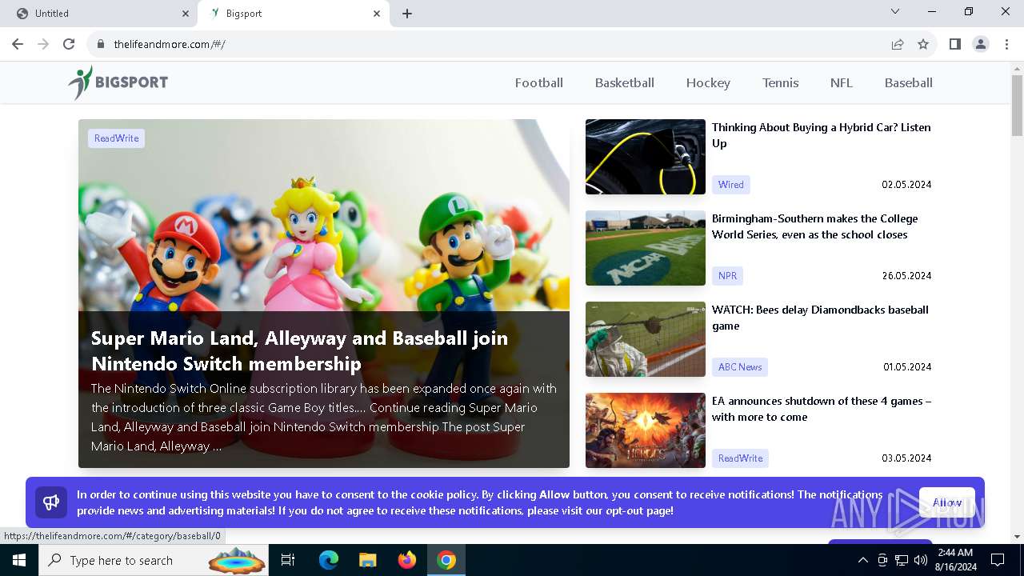This screenshot has height=576, width=1024.
Task: Open Birmingham-Southern College World Series article
Action: click(815, 226)
